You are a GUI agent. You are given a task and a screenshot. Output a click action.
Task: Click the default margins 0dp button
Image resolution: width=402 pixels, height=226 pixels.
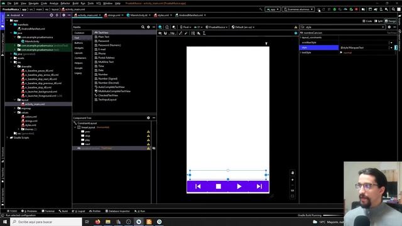tap(173, 33)
